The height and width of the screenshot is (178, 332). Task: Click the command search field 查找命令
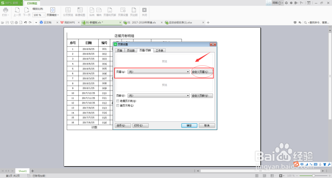pos(319,22)
